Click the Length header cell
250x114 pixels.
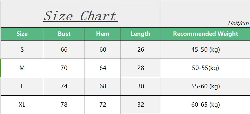140,34
